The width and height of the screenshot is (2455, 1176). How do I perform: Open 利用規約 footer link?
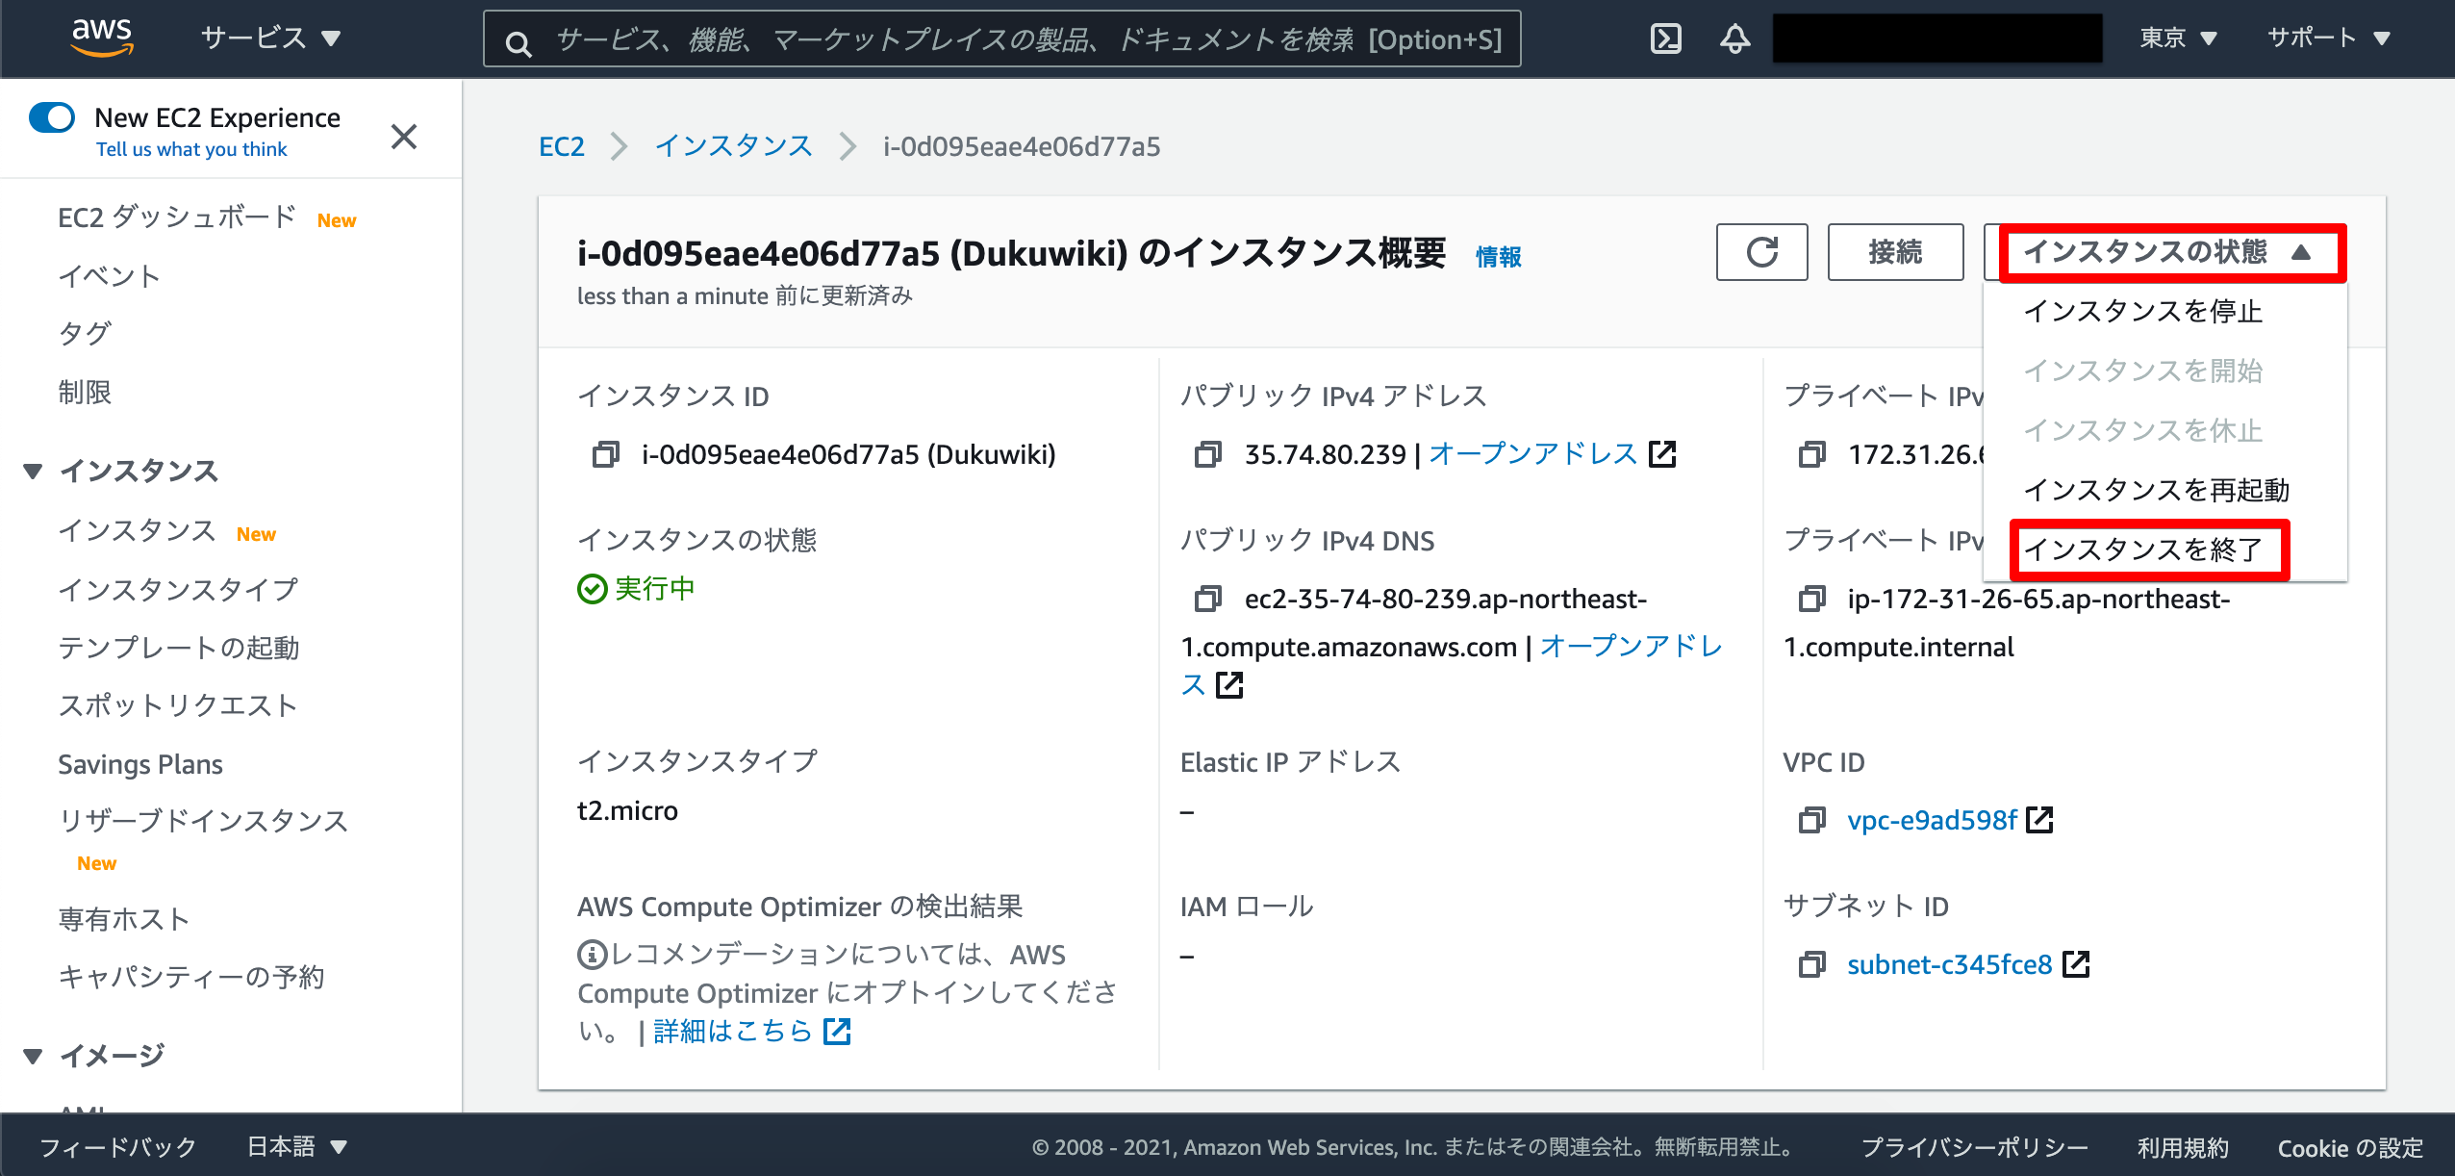[x=2183, y=1147]
